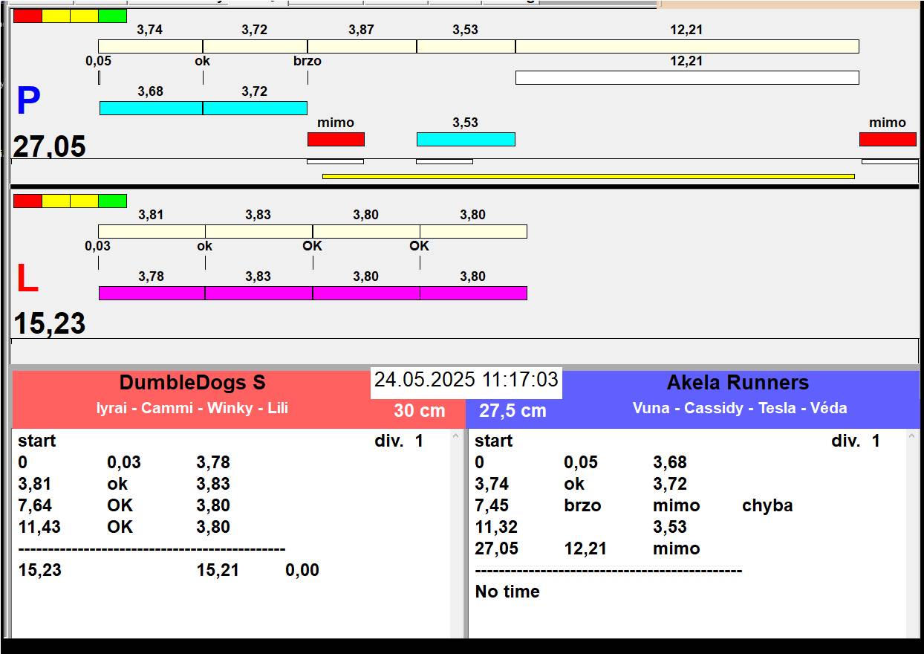Image resolution: width=924 pixels, height=654 pixels.
Task: Click the 7,45 value in Akela Runners results
Action: pos(492,505)
